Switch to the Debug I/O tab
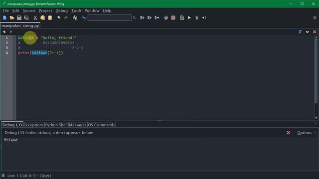 coord(12,125)
